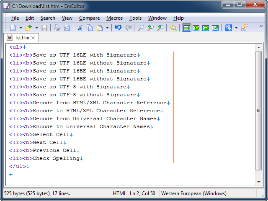Open Find with magnifier icon
The height and width of the screenshot is (201, 268).
(x=141, y=28)
